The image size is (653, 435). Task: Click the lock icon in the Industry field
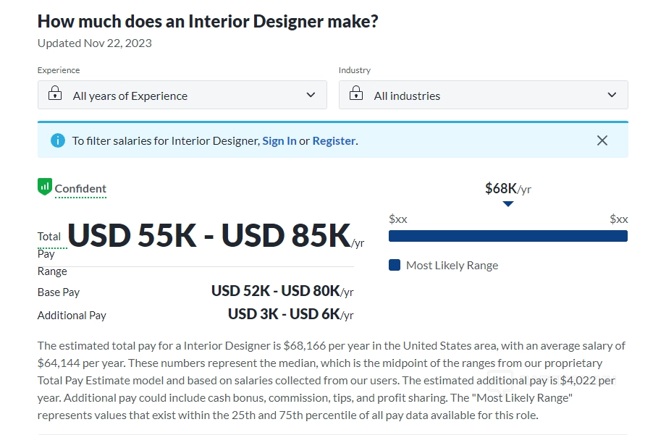point(355,94)
